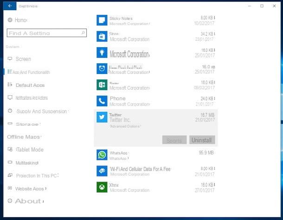Image resolution: width=283 pixels, height=220 pixels.
Task: Click the 95.9 MB size of WhatsApp
Action: click(x=206, y=153)
